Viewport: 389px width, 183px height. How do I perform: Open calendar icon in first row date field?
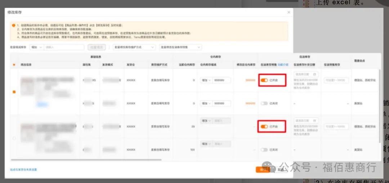click(314, 75)
